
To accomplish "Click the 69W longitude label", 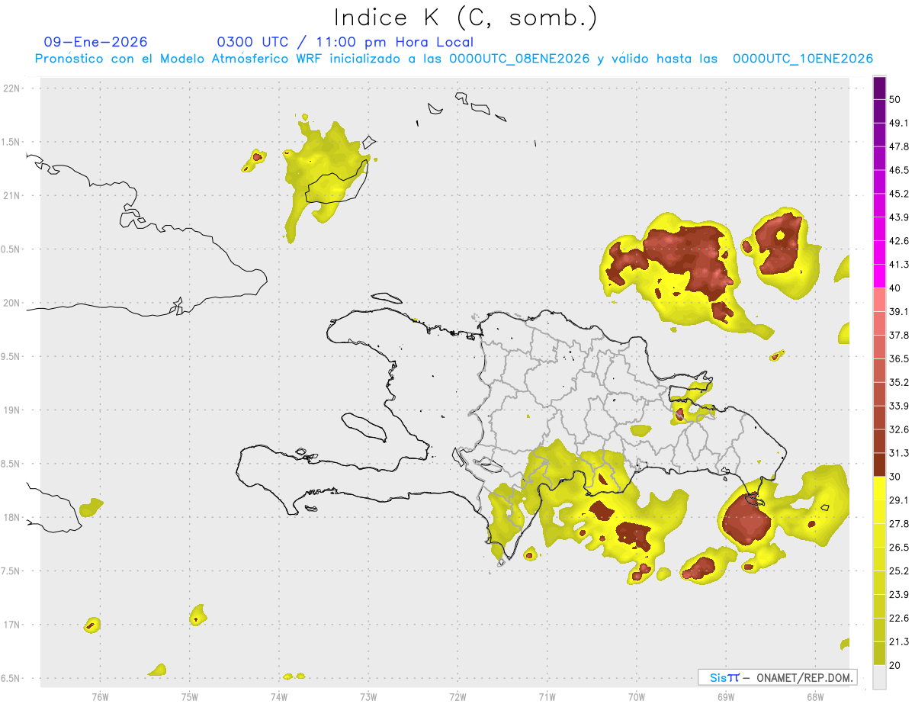I will [725, 696].
